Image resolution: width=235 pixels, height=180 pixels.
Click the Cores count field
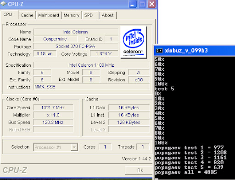[105, 147]
